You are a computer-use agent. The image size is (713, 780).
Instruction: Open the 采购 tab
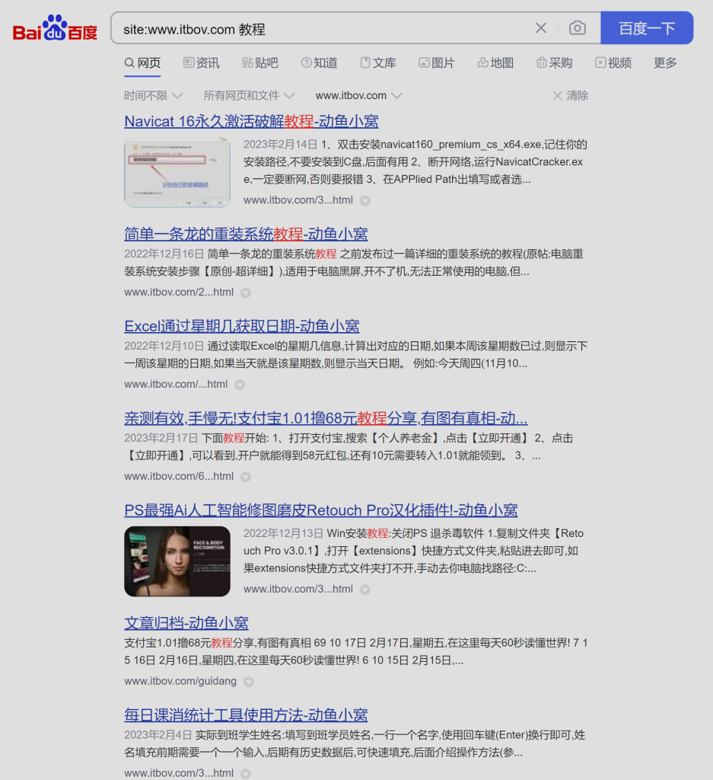[555, 63]
